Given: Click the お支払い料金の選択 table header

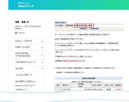Looking at the screenshot, I should pos(88,78).
